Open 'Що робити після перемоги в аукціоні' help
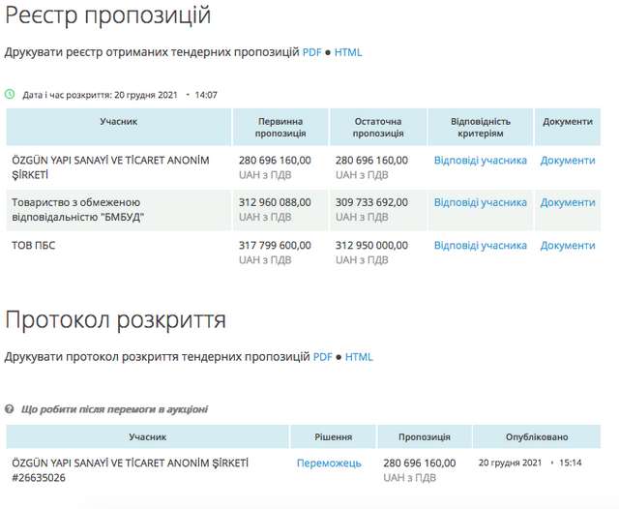The width and height of the screenshot is (619, 509). pos(114,409)
